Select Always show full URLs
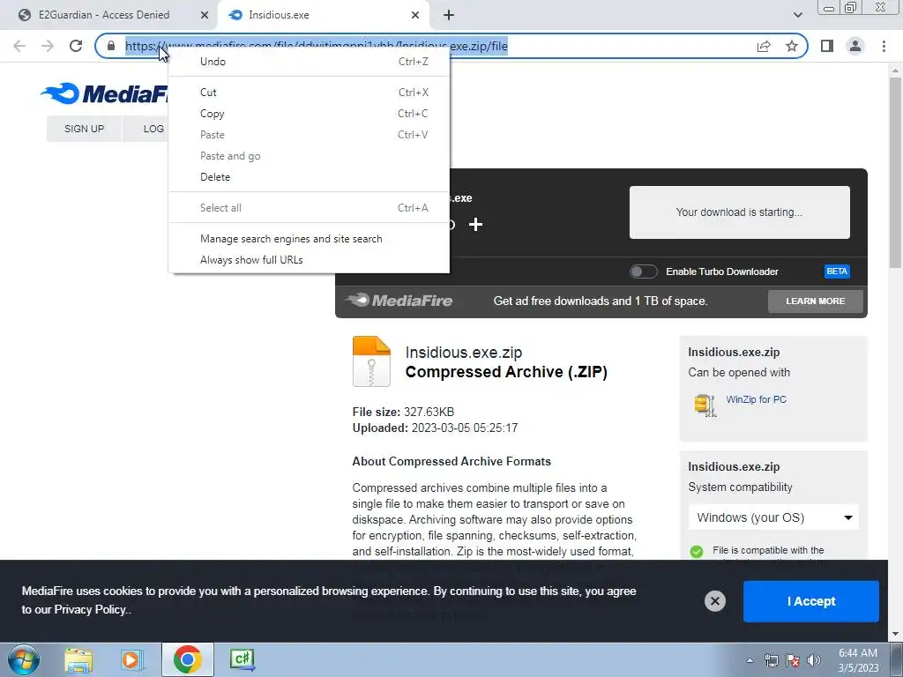Viewport: 903px width, 677px height. pos(309,260)
